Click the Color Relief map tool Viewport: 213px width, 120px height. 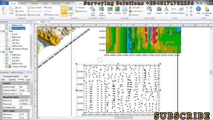point(135,11)
